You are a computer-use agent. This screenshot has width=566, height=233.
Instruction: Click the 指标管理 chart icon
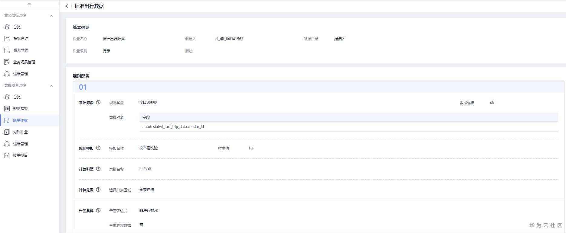tap(7, 39)
